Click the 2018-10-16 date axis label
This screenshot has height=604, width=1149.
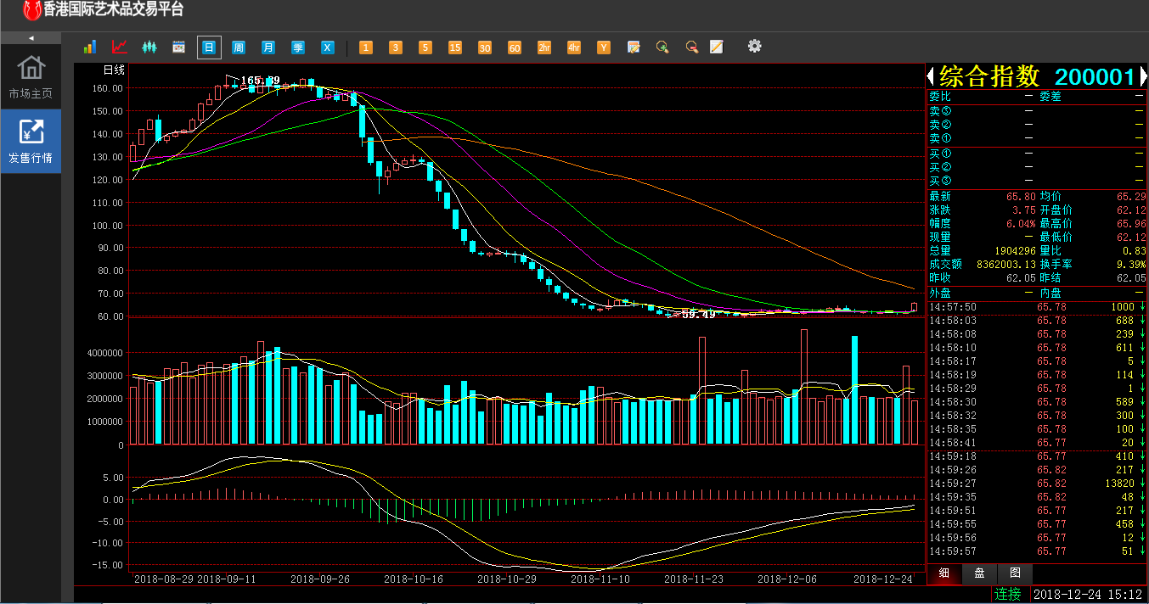pyautogui.click(x=414, y=579)
